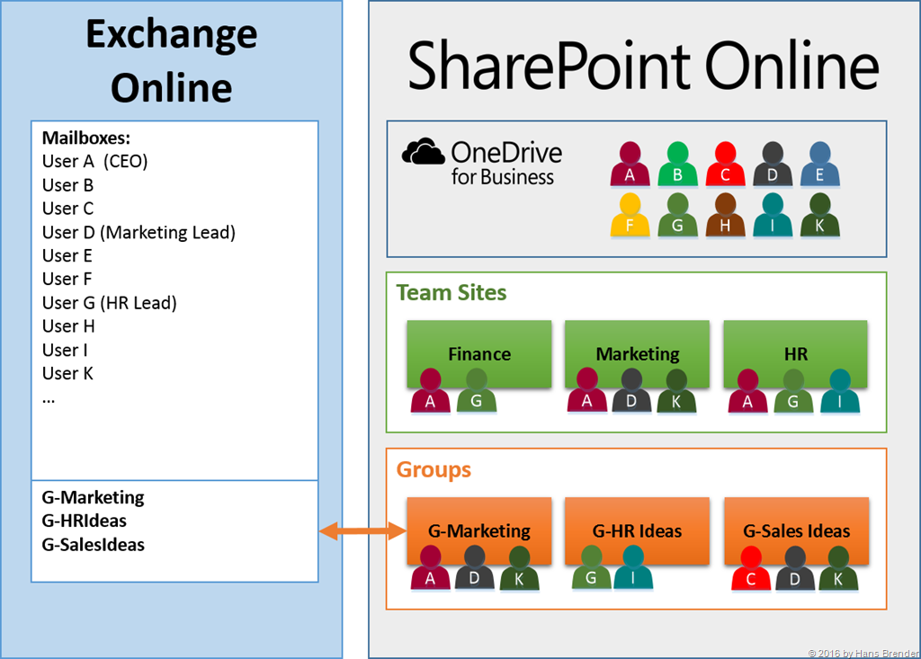
Task: Click User A (CEO) mailbox entry
Action: click(94, 162)
